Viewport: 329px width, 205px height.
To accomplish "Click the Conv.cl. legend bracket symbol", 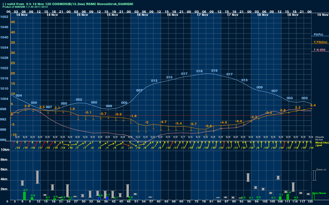I will click(x=314, y=176).
